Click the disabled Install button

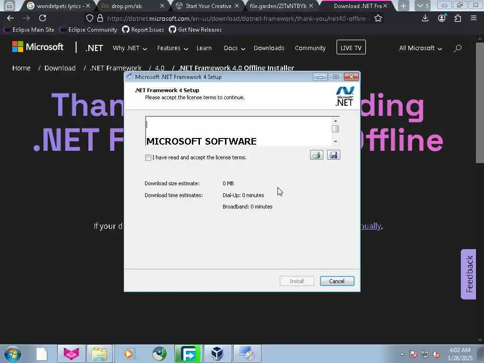point(297,281)
